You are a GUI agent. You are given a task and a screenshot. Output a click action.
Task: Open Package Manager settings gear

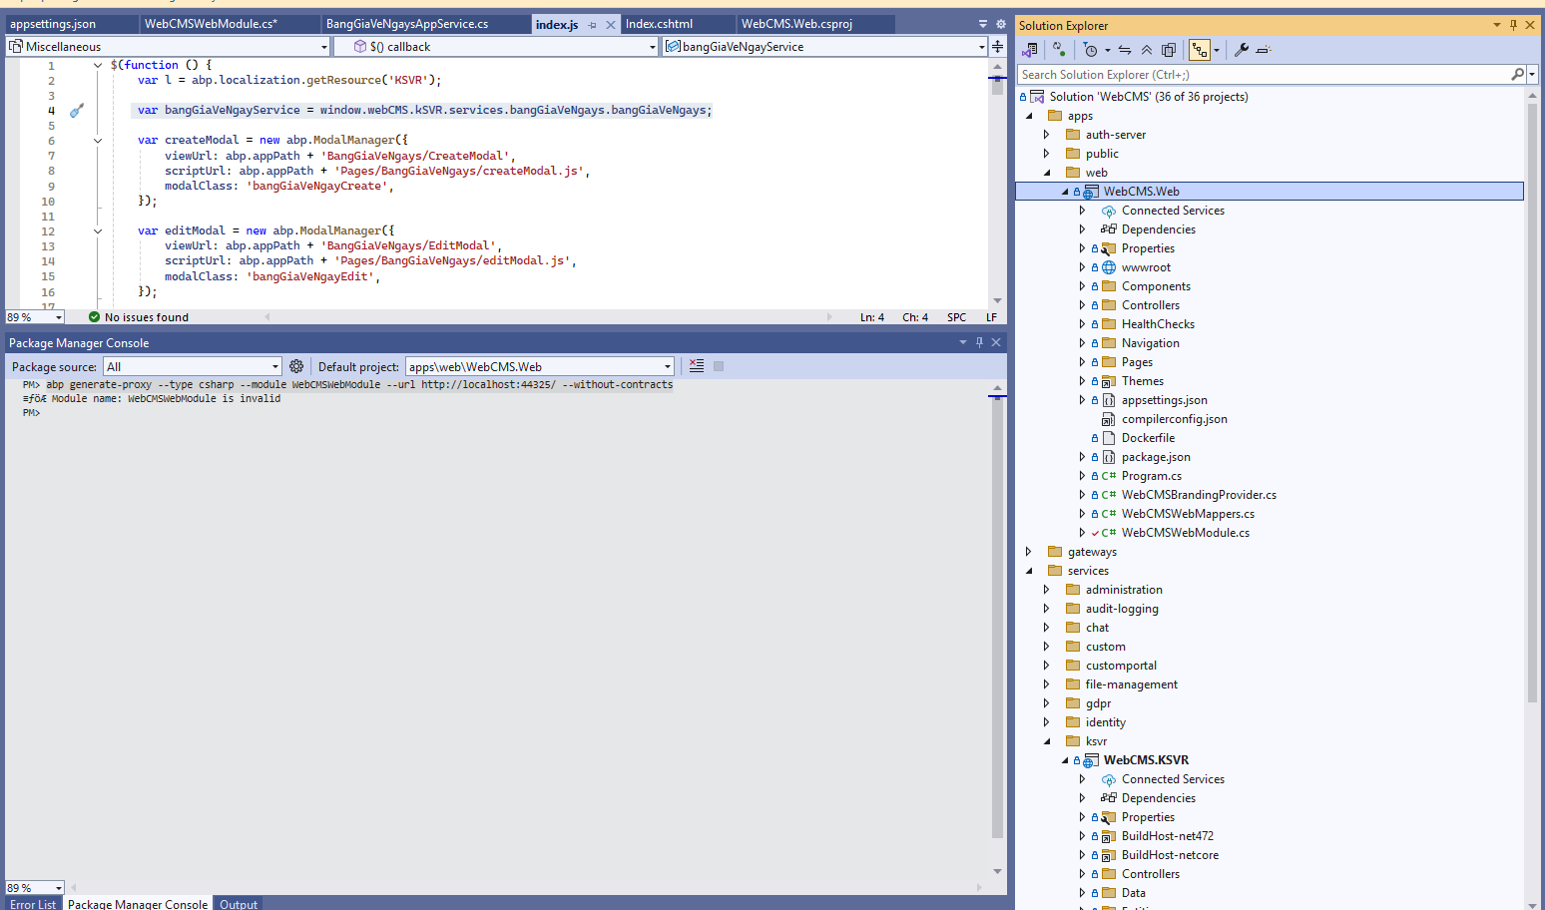[x=296, y=366]
